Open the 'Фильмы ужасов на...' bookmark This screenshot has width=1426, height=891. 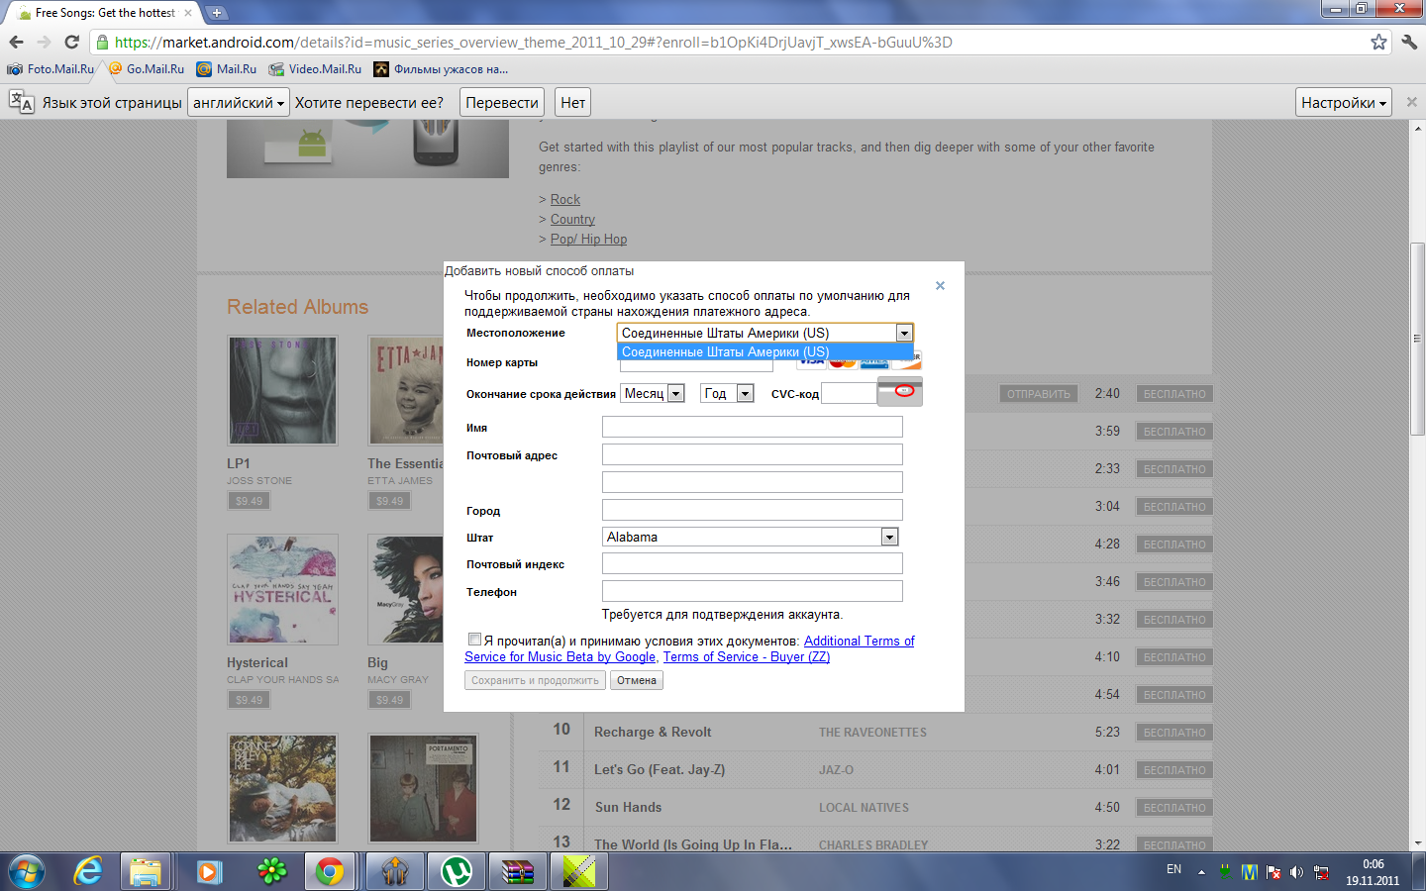pyautogui.click(x=441, y=69)
